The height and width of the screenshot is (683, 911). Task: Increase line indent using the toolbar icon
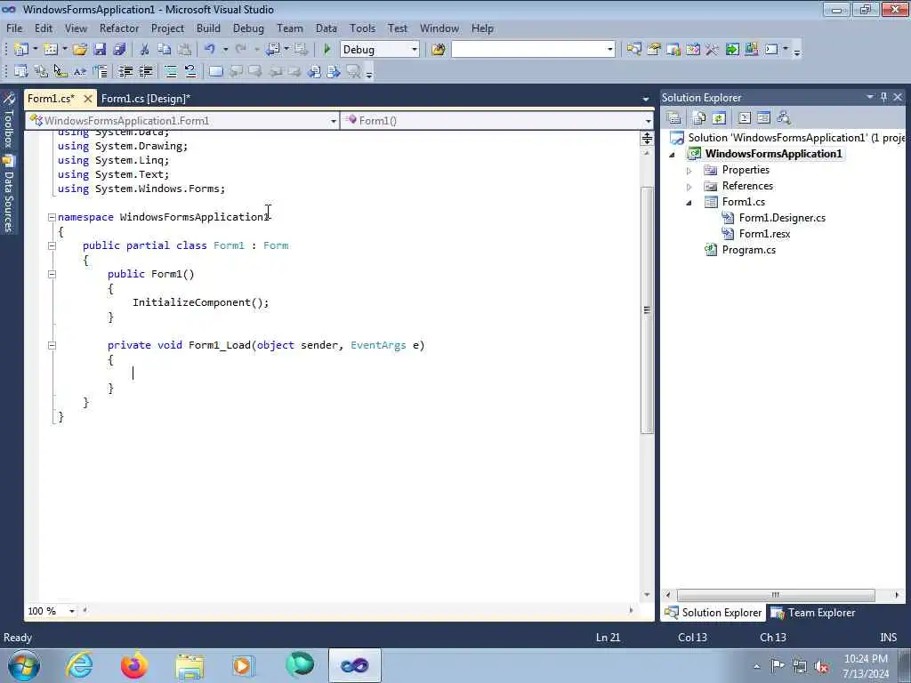[145, 71]
